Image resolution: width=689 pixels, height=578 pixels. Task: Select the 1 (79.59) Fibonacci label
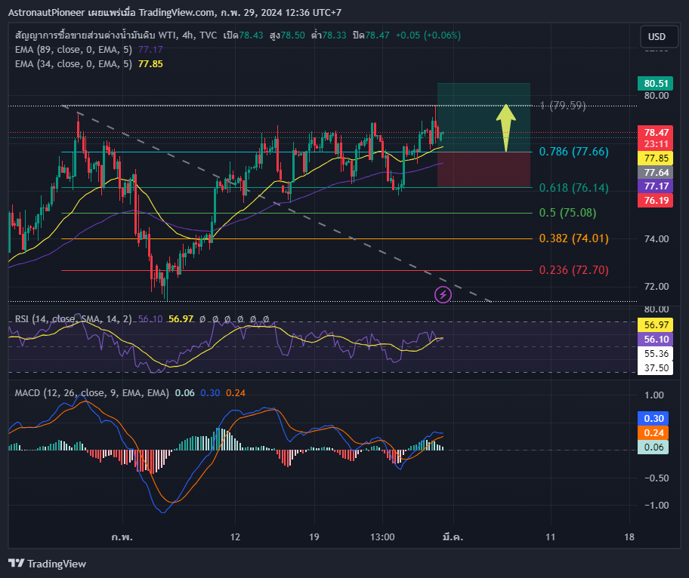563,106
